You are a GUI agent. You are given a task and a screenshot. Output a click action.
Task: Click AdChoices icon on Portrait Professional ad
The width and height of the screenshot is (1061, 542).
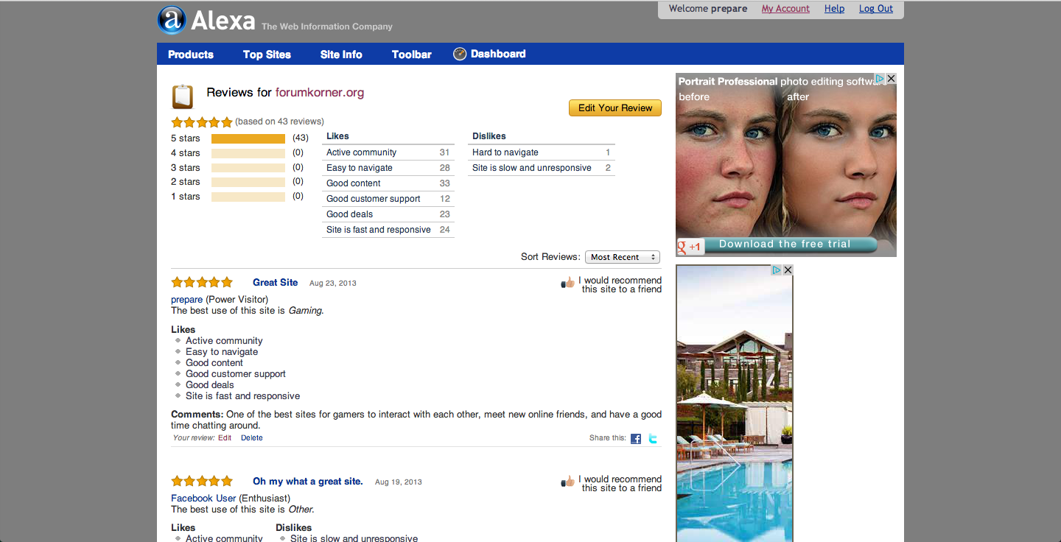point(880,78)
